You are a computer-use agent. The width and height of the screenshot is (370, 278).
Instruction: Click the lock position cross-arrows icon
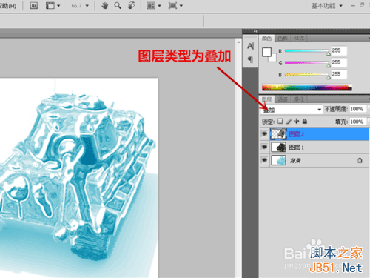tap(297, 121)
